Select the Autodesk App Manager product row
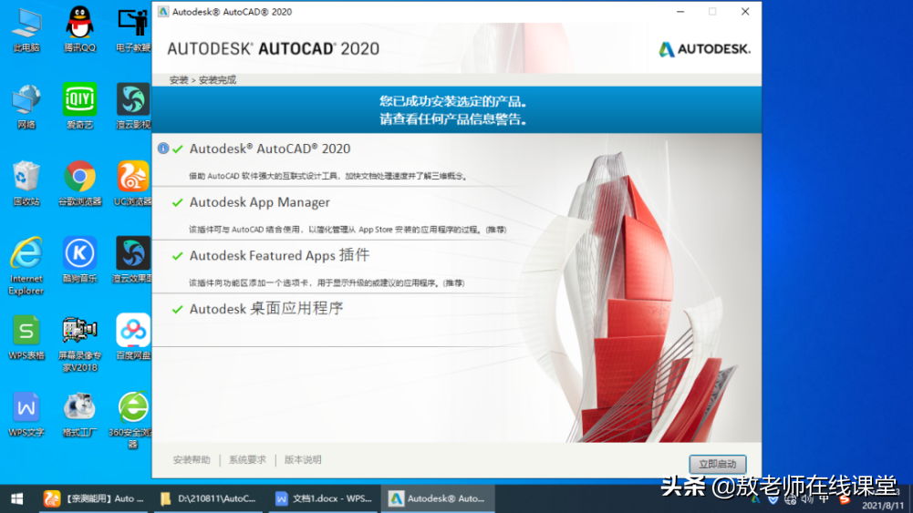913x513 pixels. coord(260,202)
